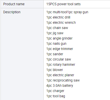110x100 pixels.
Task: Click the 1pc edge trimmer text
Action: 60,49
